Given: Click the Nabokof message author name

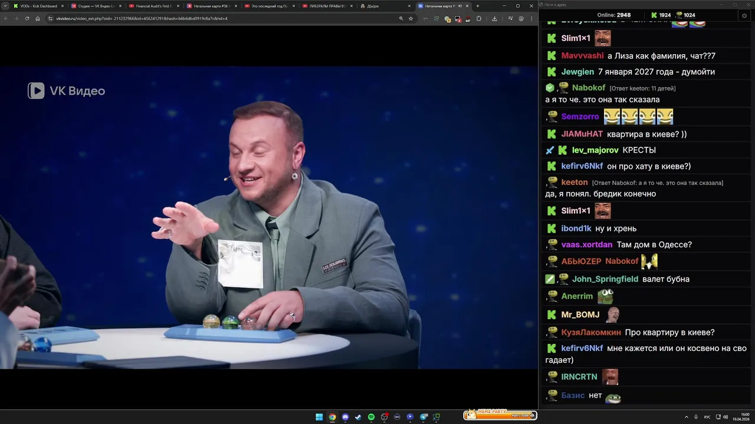Looking at the screenshot, I should (x=589, y=88).
